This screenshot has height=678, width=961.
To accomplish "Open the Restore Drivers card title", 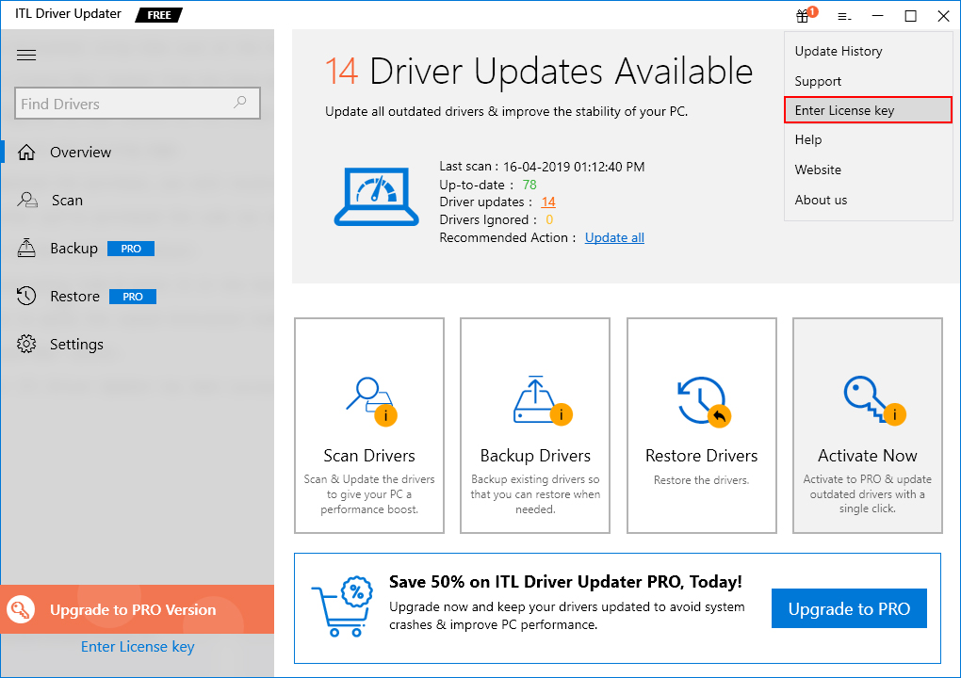I will [701, 456].
